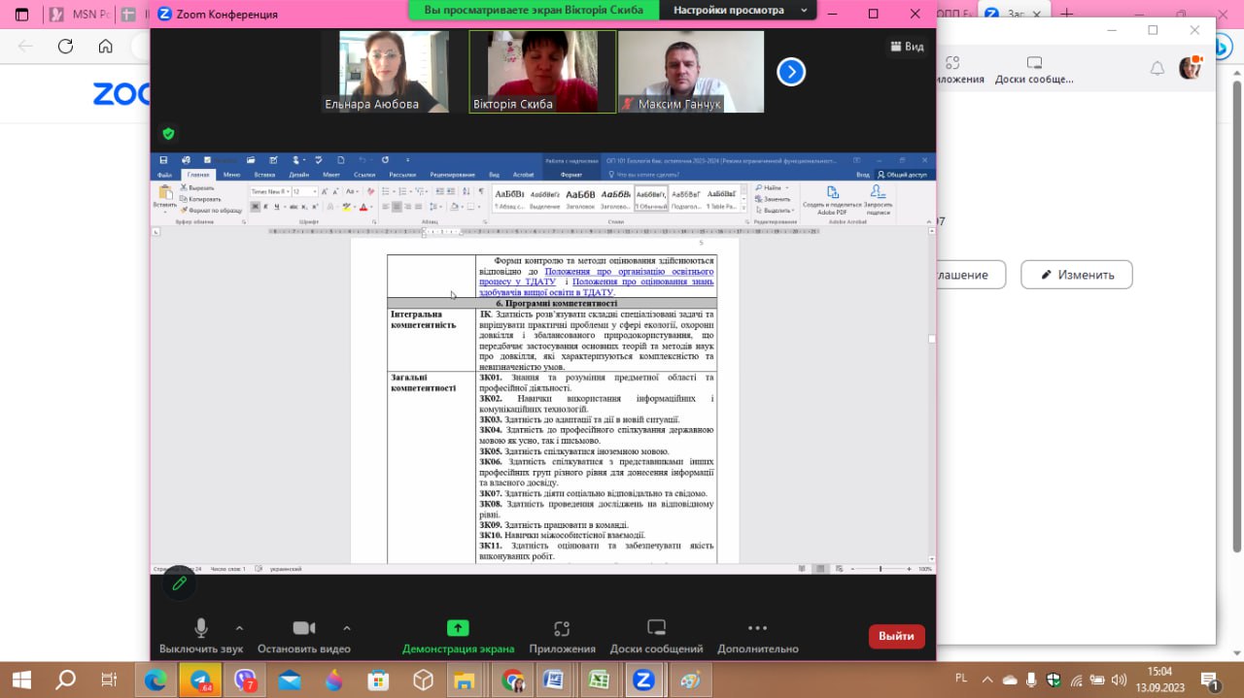The width and height of the screenshot is (1244, 698).
Task: Open Viber from taskbar
Action: (x=245, y=680)
